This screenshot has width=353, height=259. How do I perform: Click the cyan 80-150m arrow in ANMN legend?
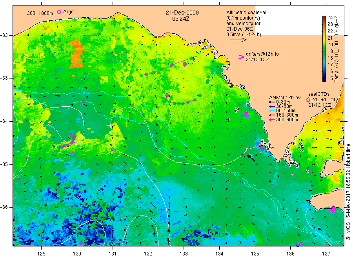tap(272, 111)
